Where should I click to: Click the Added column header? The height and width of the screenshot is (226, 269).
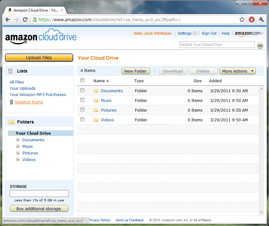pos(215,81)
